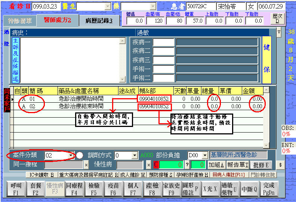Toggle the 主訴及症候描述 side button
The width and height of the screenshot is (296, 202).
tap(15, 60)
